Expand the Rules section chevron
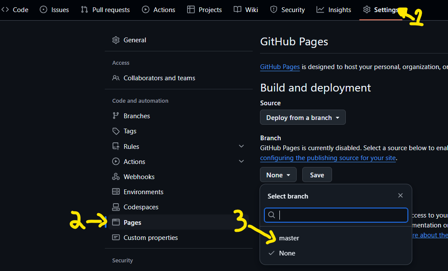 241,146
